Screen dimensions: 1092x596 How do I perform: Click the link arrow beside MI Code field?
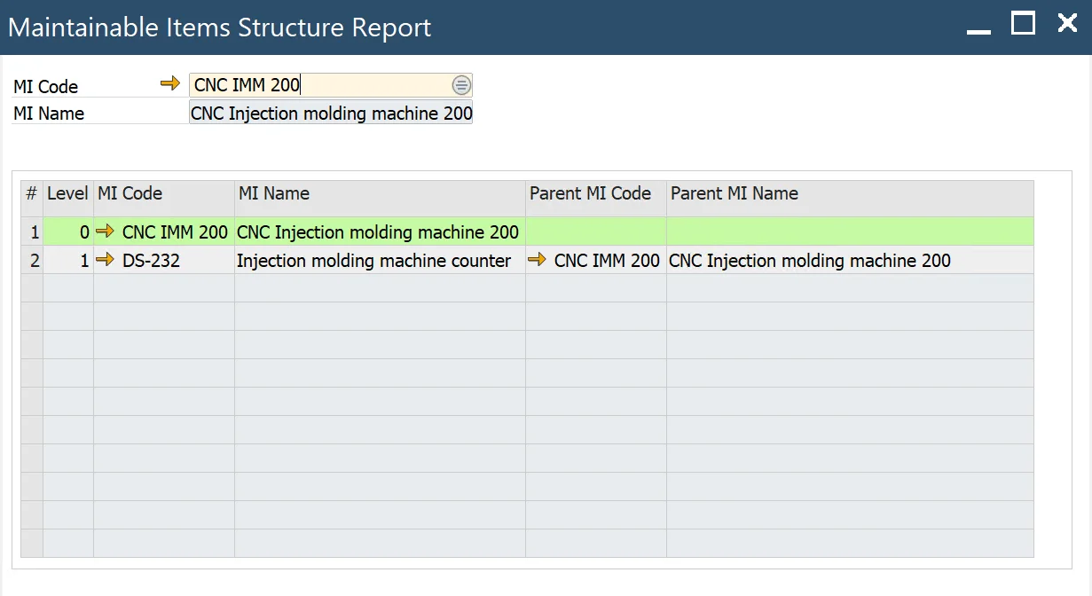(x=169, y=84)
